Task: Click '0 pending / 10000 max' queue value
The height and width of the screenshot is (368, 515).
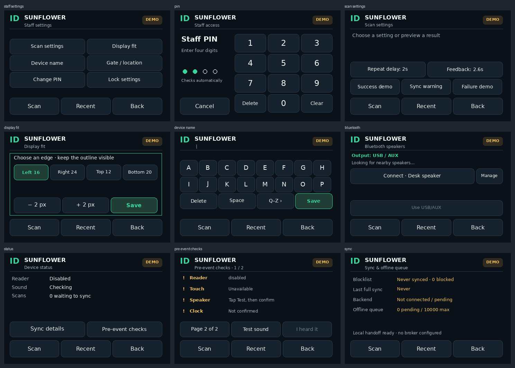Action: tap(423, 309)
